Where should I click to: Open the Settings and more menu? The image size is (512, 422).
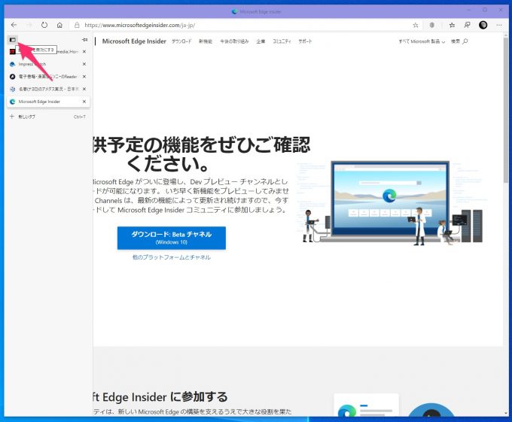(499, 25)
